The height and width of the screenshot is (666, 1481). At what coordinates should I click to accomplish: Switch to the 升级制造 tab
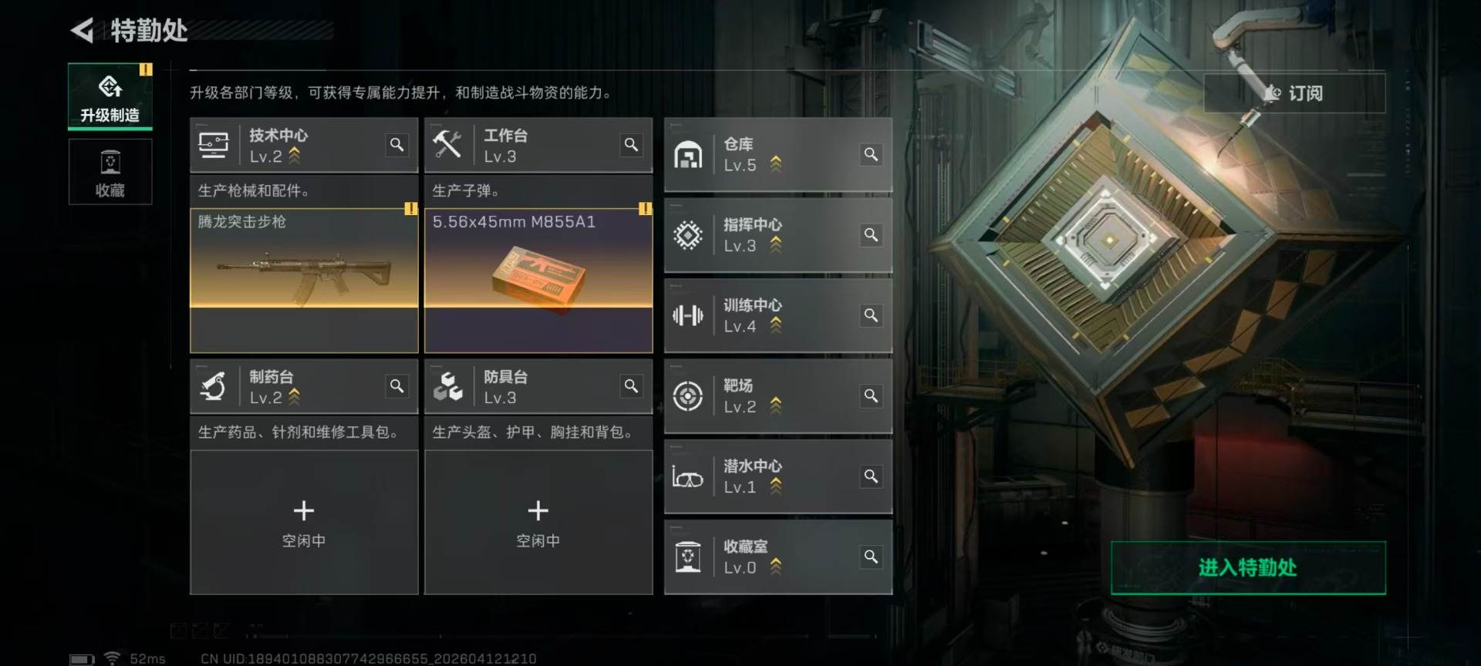tap(110, 96)
